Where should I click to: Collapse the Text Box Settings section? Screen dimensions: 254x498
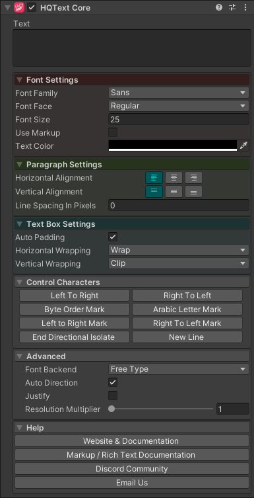pyautogui.click(x=20, y=224)
